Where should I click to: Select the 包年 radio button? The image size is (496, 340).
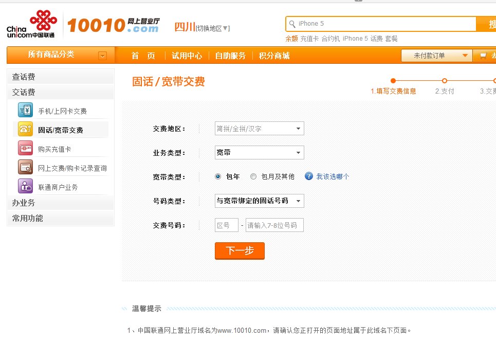[218, 176]
